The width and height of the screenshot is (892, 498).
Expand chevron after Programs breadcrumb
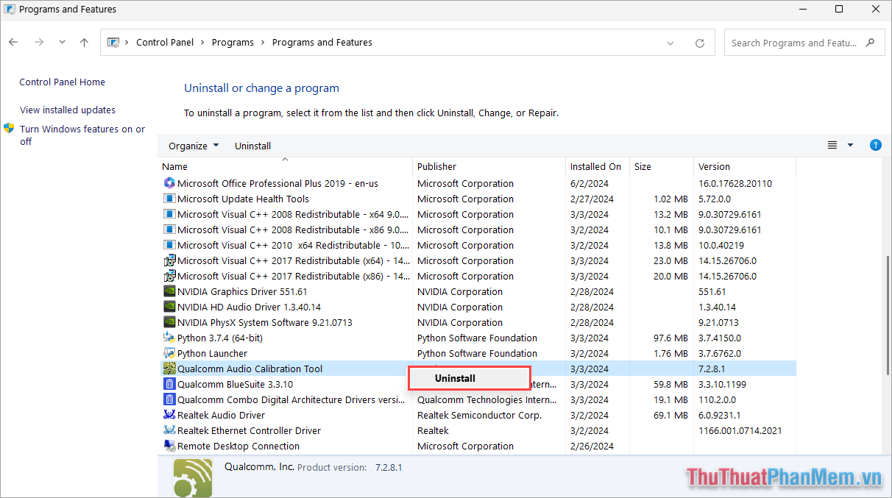(263, 43)
